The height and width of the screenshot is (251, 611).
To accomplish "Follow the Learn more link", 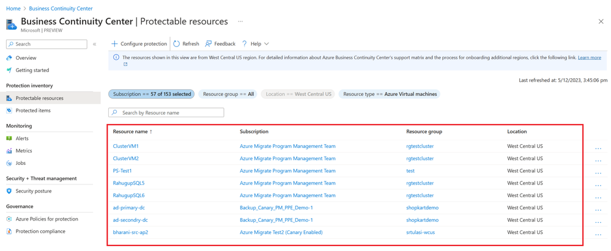I will [x=589, y=57].
